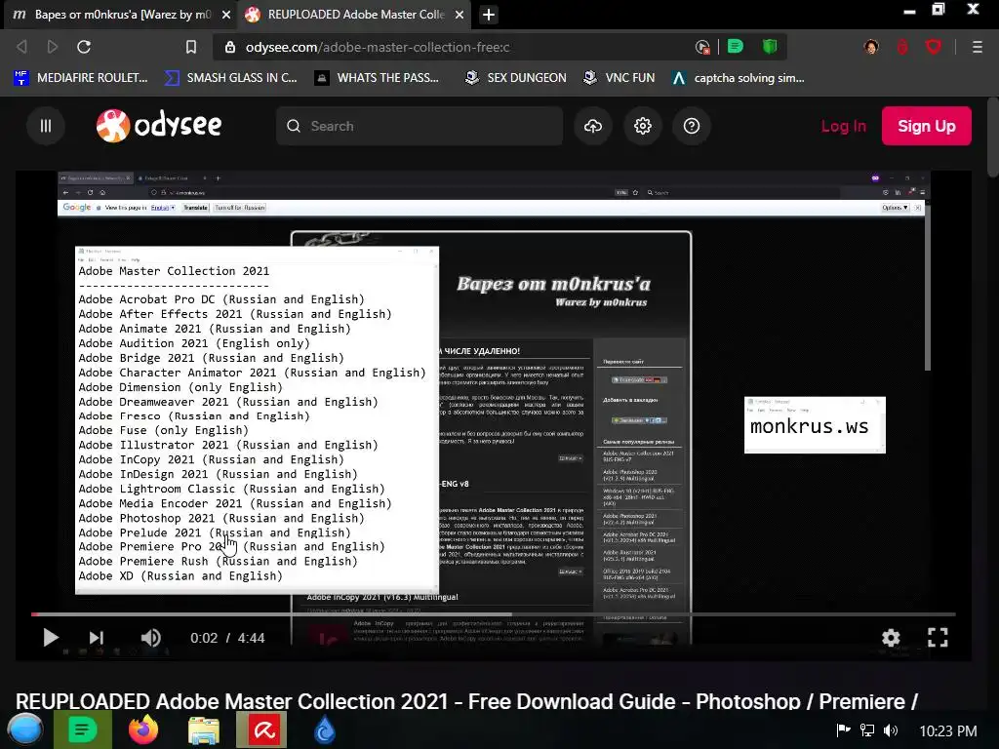999x749 pixels.
Task: Click the odysee.com address bar
Action: click(x=459, y=47)
